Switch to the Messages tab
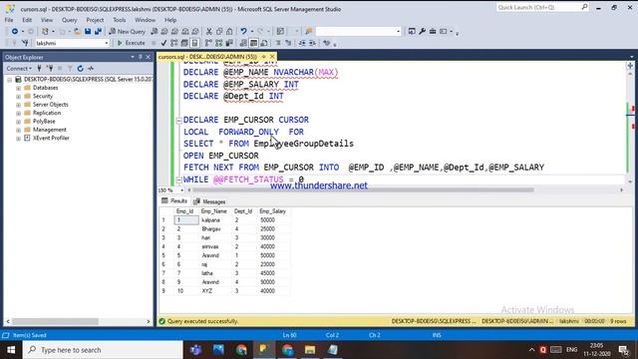 pyautogui.click(x=209, y=201)
